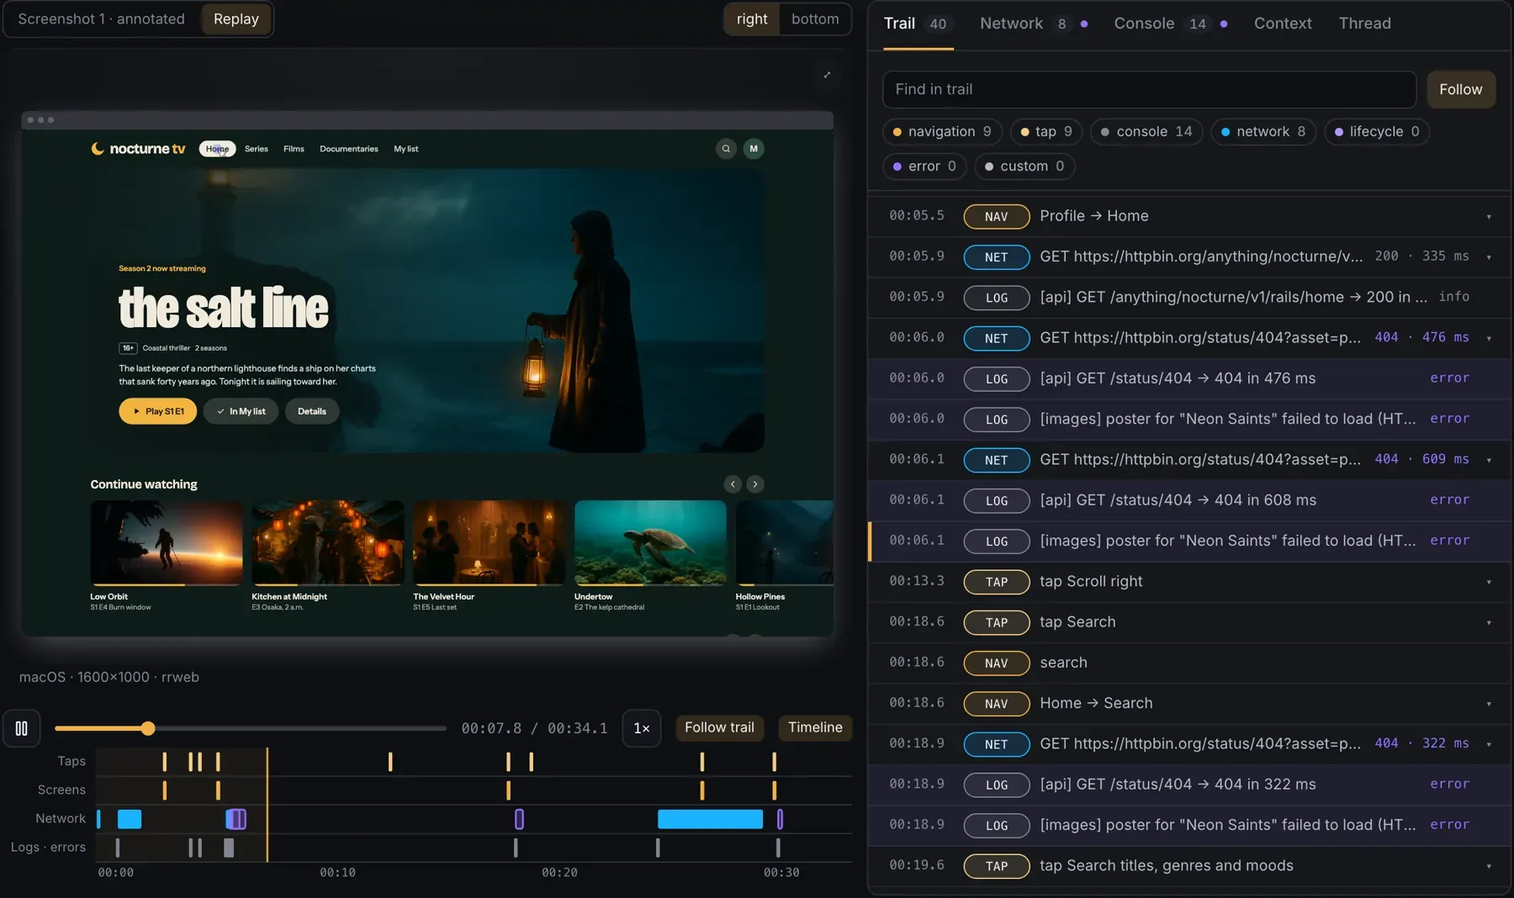Click the Follow button beside search field
1514x898 pixels.
(x=1460, y=90)
